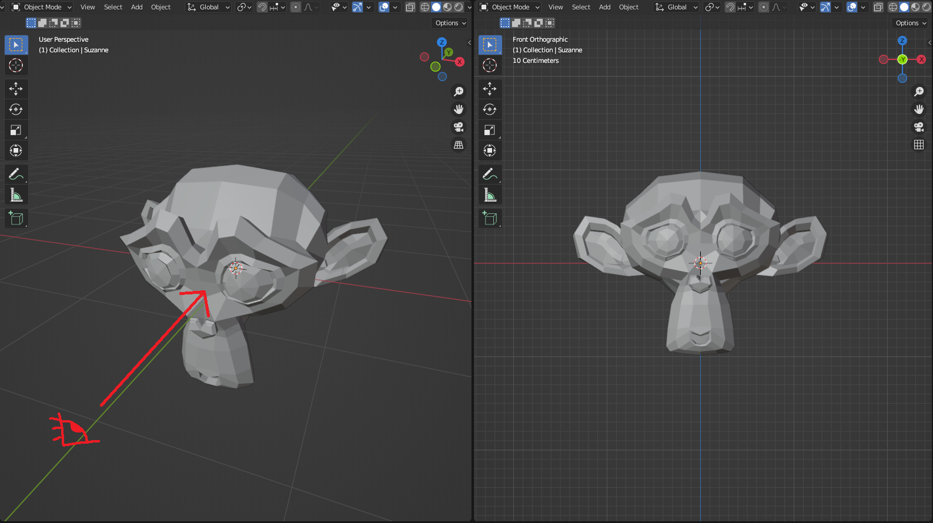Activate Annotate tool in left viewport
This screenshot has height=523, width=933.
click(16, 174)
